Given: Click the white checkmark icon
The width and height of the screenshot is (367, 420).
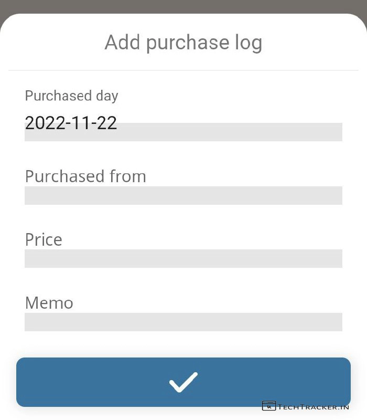Looking at the screenshot, I should (x=183, y=382).
